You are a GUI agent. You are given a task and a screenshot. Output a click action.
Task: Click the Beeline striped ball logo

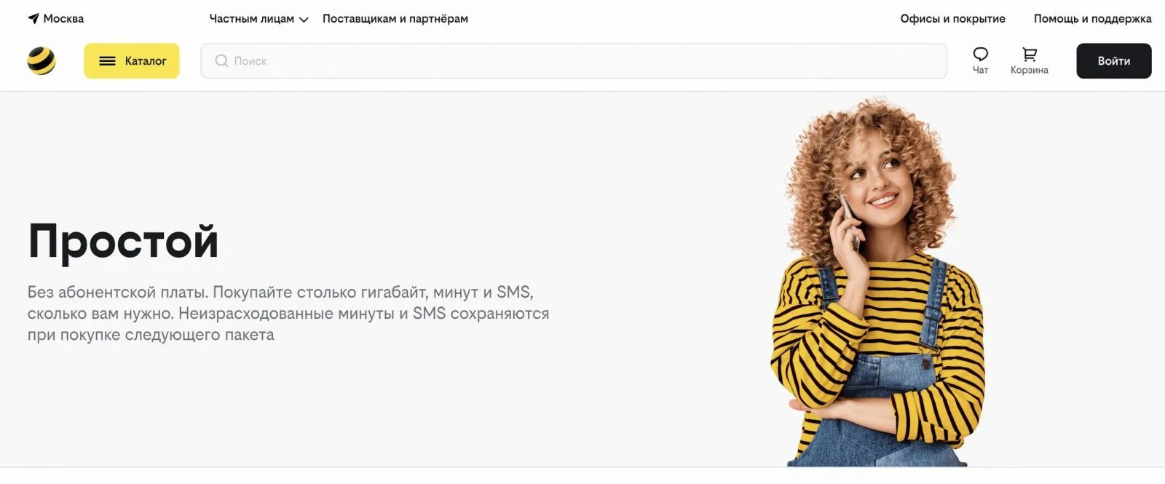click(x=42, y=61)
